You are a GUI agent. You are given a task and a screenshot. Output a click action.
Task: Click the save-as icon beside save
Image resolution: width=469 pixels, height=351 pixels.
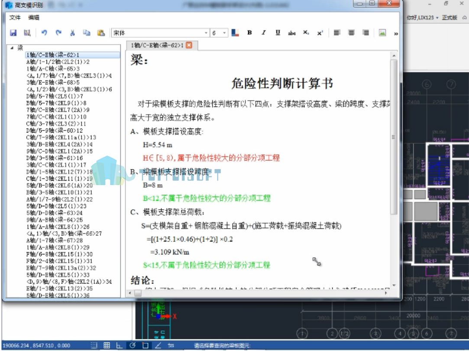point(27,32)
